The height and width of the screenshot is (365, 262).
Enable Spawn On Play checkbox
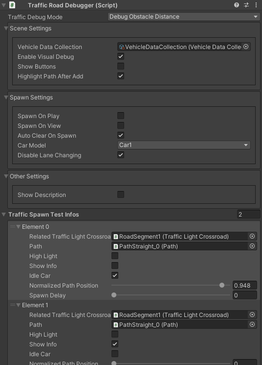click(x=121, y=116)
